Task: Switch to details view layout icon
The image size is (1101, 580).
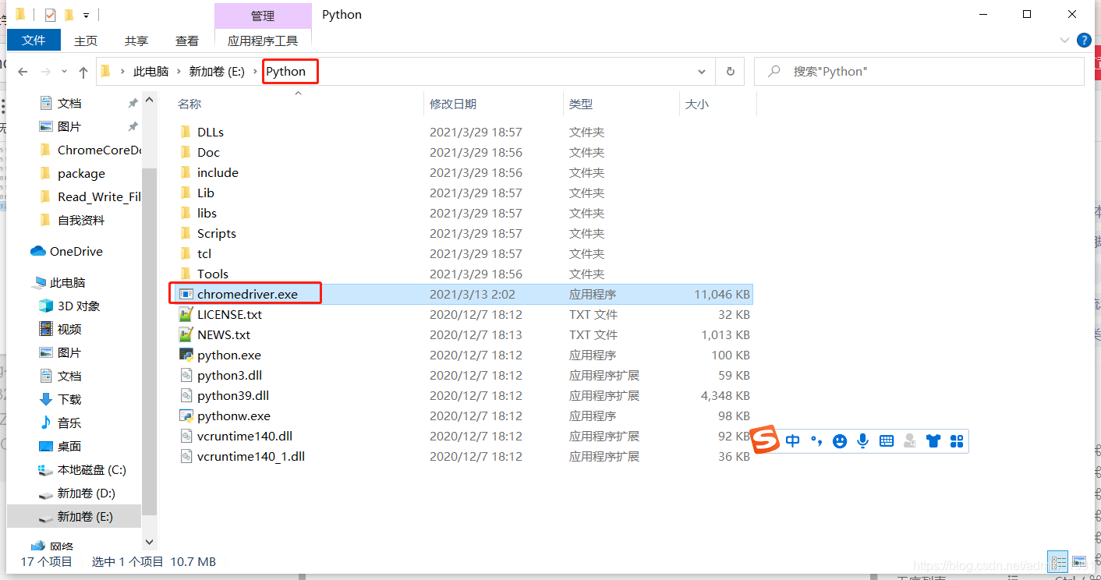Action: [x=1058, y=561]
